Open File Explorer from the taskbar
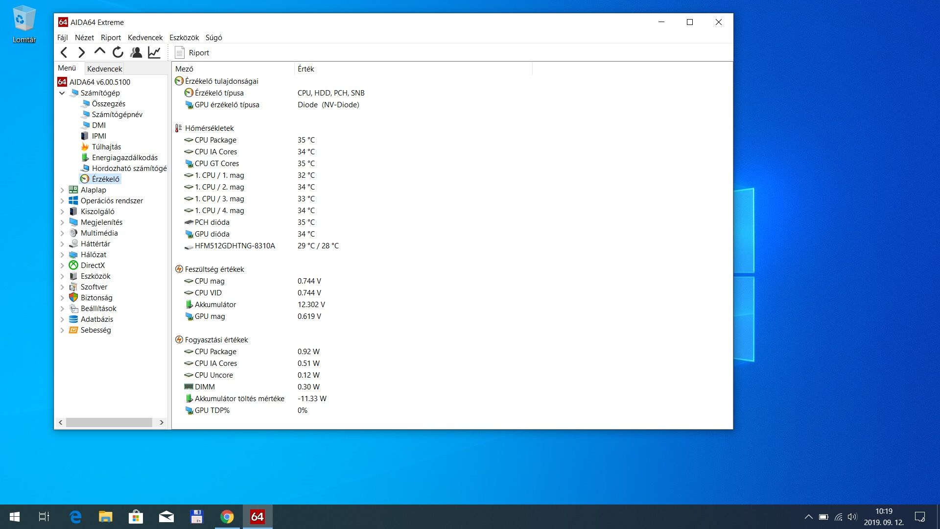 [x=105, y=517]
